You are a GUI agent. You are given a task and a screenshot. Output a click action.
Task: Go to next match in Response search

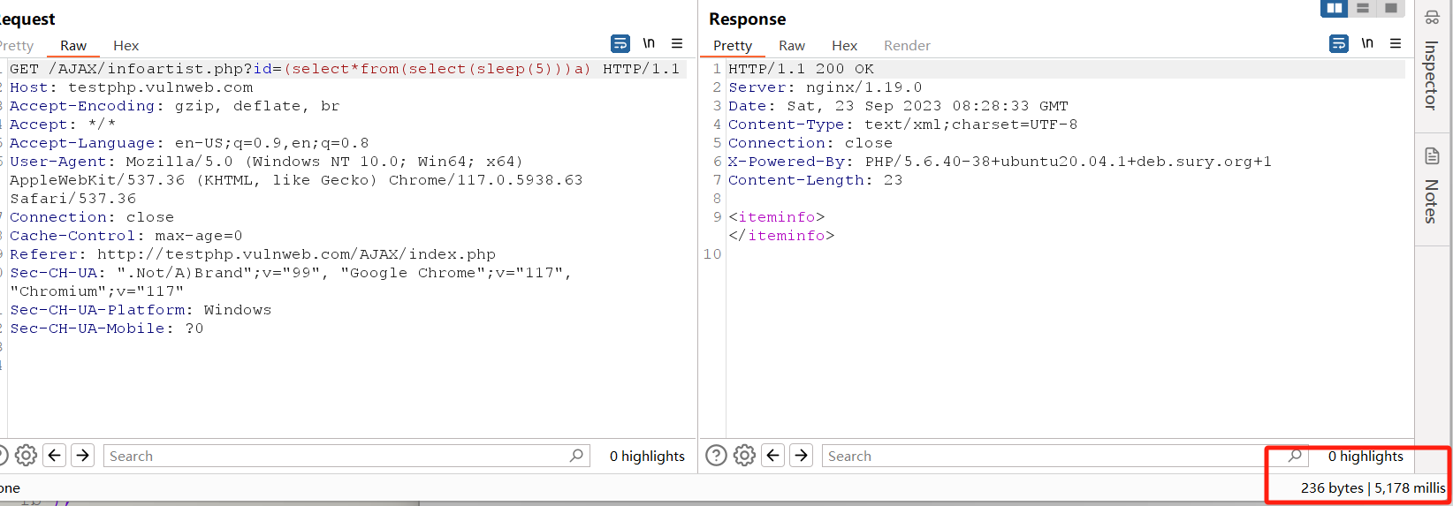[x=802, y=456]
